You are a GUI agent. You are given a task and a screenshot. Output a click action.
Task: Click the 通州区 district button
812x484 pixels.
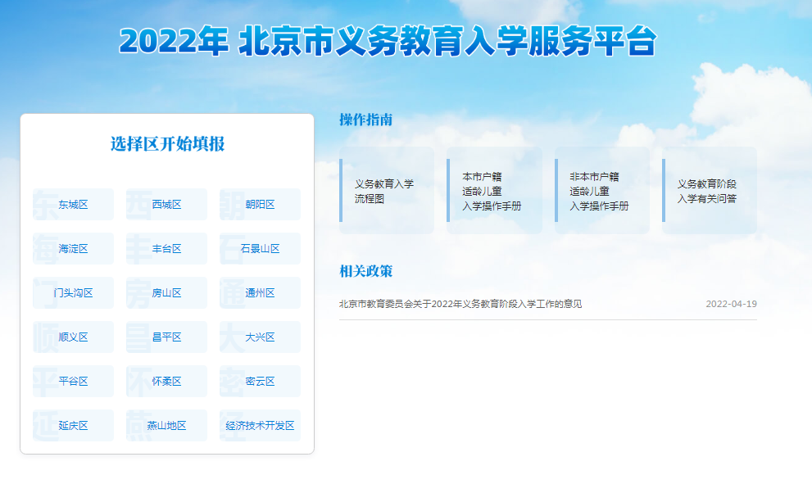[x=260, y=293]
